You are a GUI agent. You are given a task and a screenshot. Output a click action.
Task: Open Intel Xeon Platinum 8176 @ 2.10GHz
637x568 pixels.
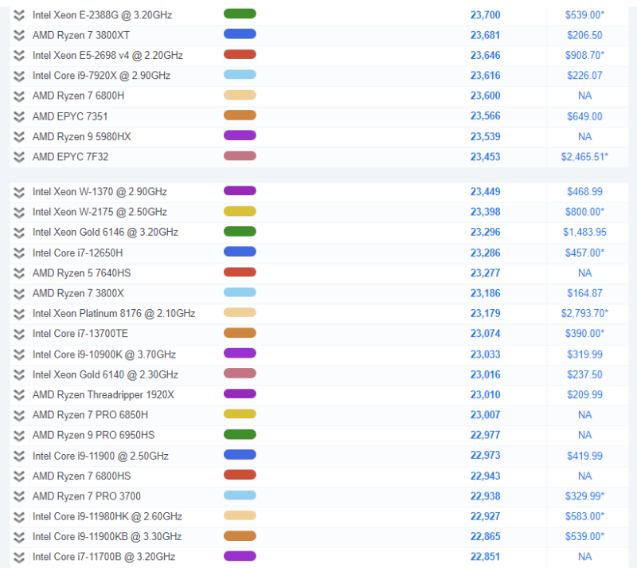114,314
